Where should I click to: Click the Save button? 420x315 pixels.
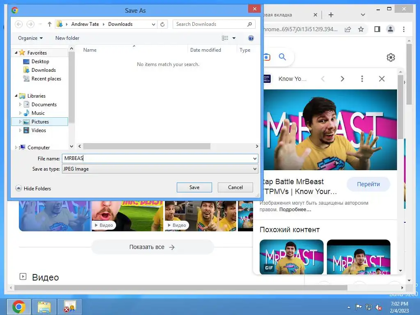[x=194, y=187]
